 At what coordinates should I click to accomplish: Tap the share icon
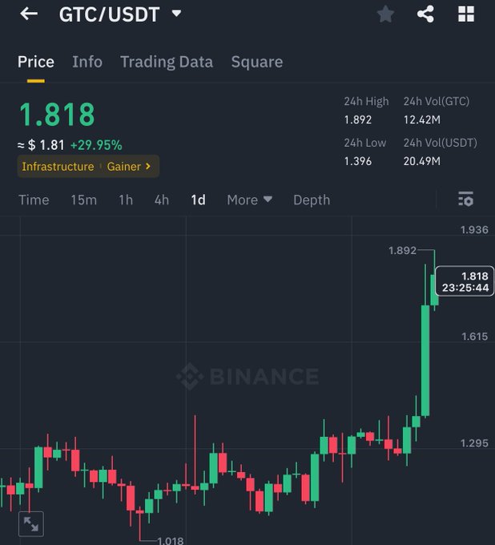(425, 14)
